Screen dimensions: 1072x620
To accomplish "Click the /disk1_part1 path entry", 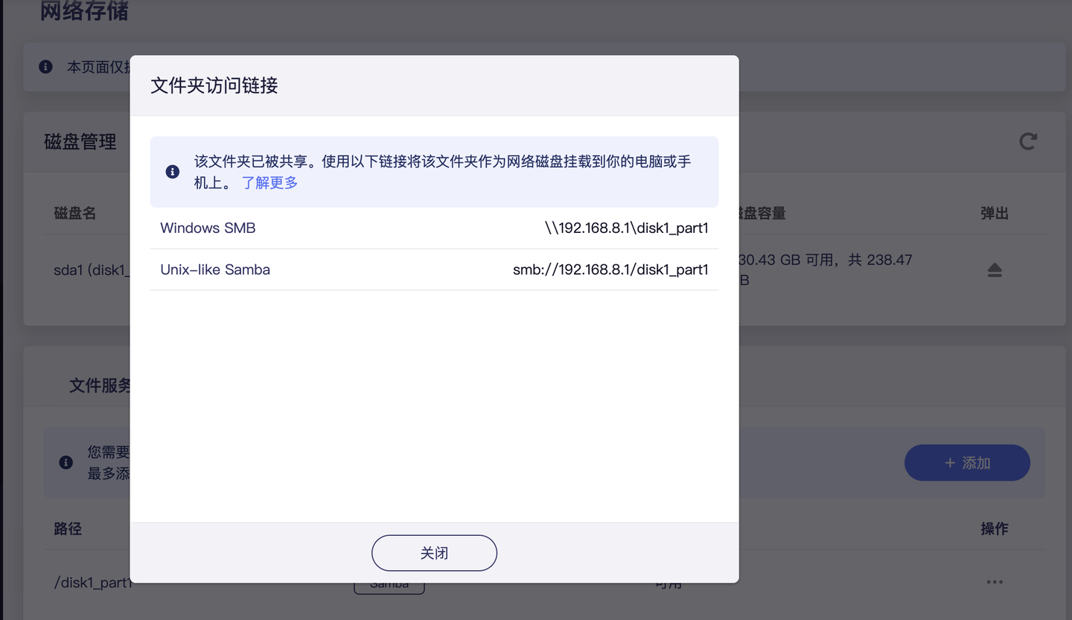I will click(92, 583).
